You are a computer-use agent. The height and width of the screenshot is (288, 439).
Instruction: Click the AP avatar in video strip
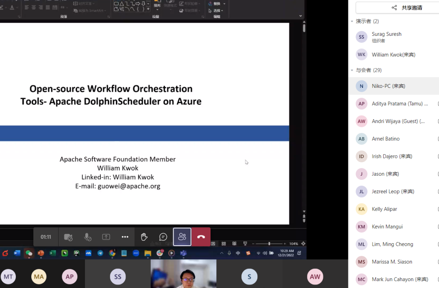coord(70,277)
